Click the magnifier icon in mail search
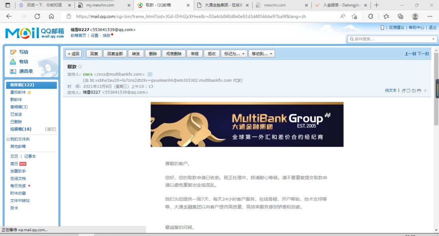 352,39
